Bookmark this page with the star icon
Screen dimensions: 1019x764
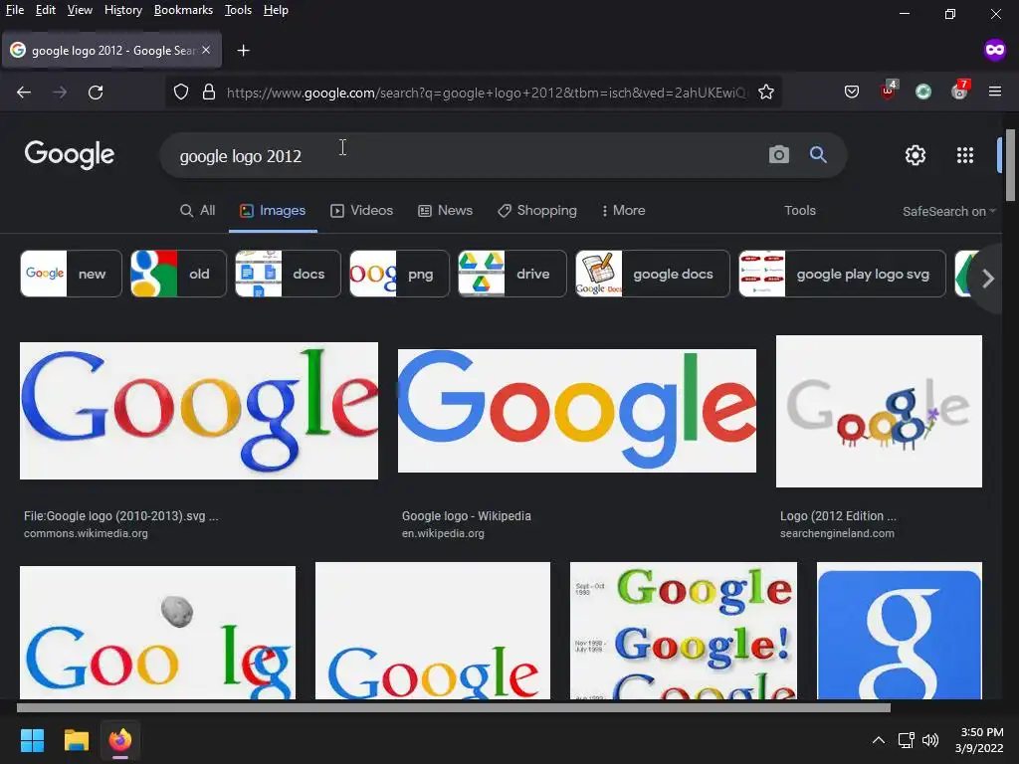point(766,93)
